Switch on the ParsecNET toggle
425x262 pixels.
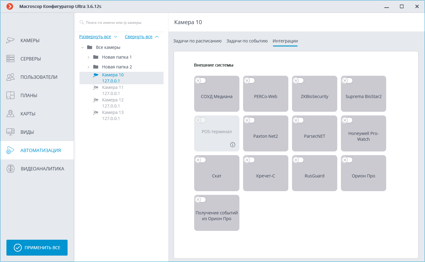[298, 120]
